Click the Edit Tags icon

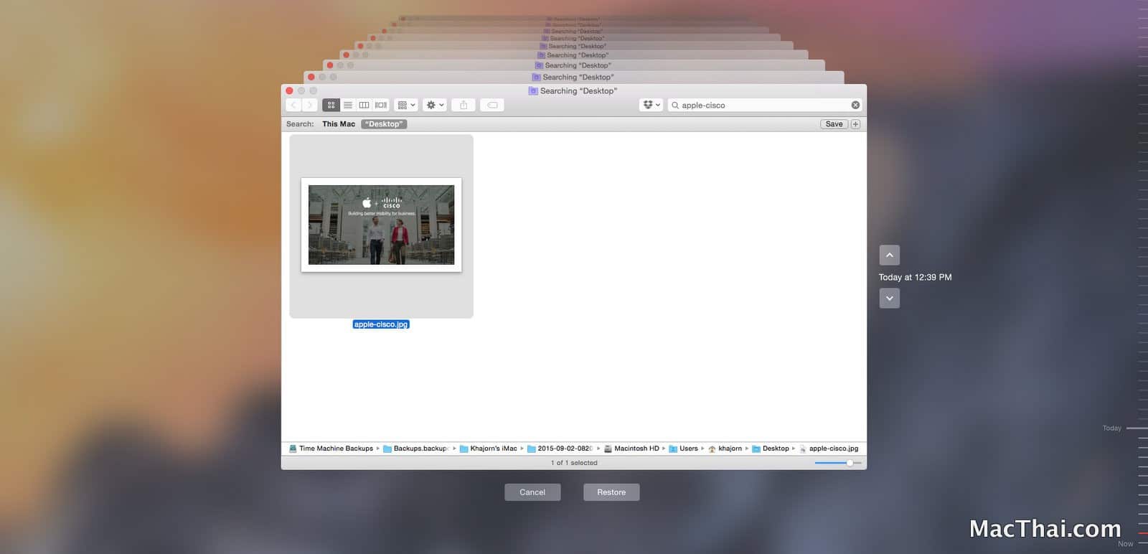[492, 105]
